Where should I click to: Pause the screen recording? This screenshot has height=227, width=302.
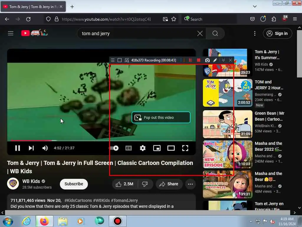click(x=190, y=60)
